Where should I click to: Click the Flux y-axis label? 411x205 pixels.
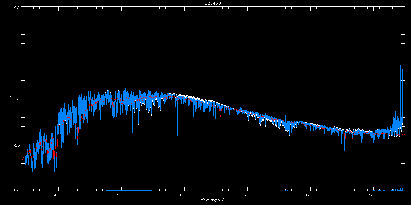[10, 99]
